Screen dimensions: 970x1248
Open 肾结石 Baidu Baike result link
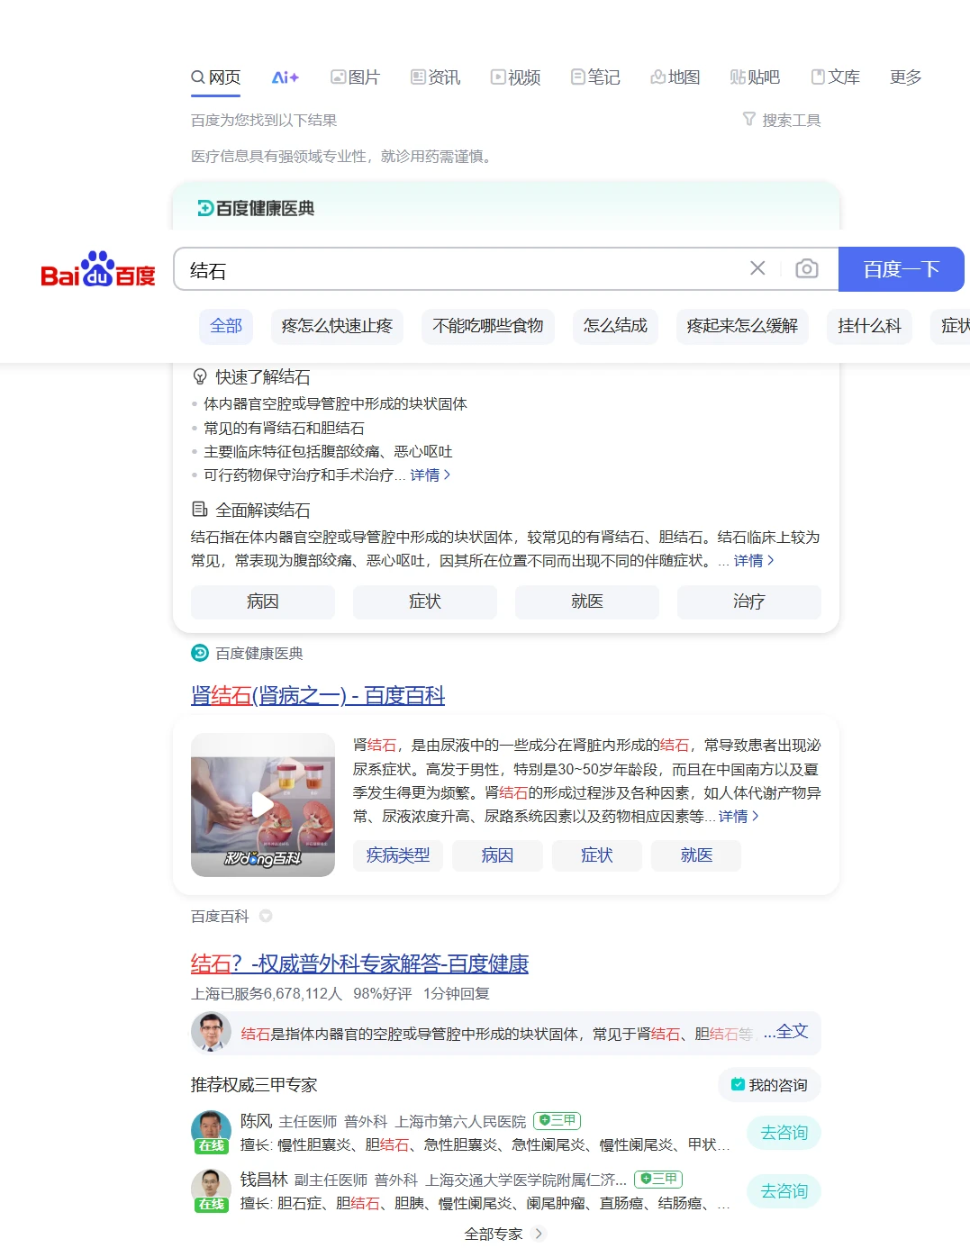pyautogui.click(x=317, y=695)
